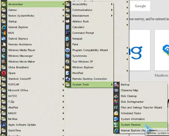This screenshot has width=169, height=136.
Task: Expand the Microsoft Office submenu arrow
Action: click(x=63, y=90)
